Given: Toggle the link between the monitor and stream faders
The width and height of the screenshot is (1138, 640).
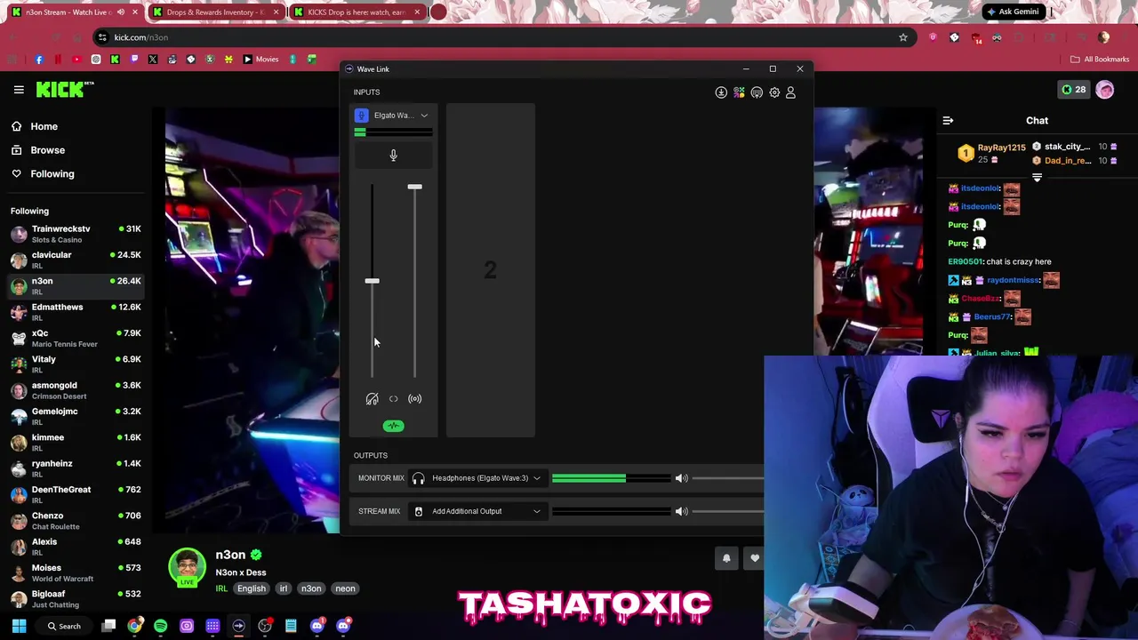Looking at the screenshot, I should pos(393,399).
